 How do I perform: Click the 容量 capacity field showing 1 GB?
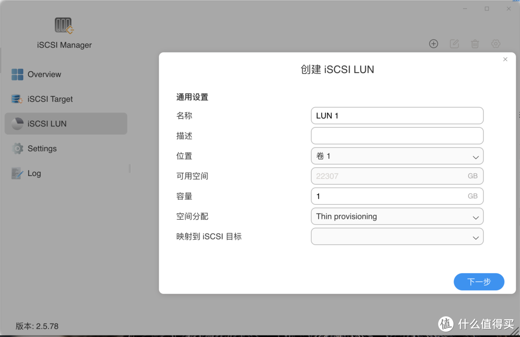(397, 196)
